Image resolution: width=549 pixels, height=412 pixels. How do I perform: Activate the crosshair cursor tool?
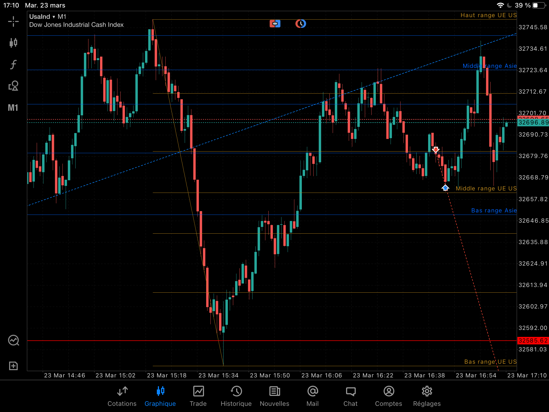point(13,21)
